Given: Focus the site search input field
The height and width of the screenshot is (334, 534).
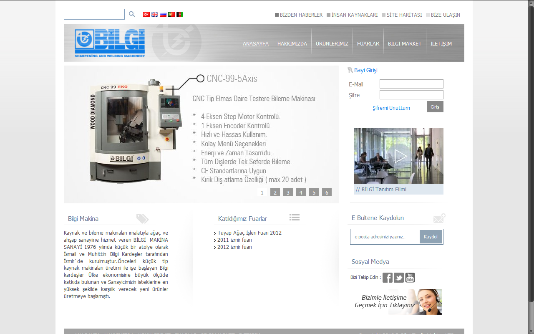Looking at the screenshot, I should pyautogui.click(x=94, y=14).
